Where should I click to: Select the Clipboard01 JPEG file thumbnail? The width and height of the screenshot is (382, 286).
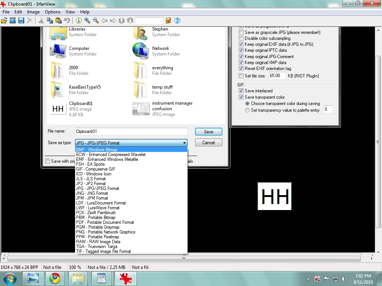coord(58,109)
